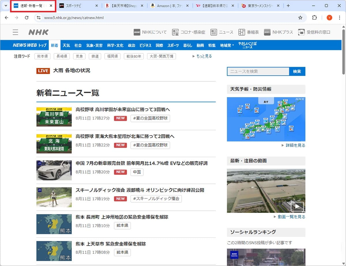This screenshot has height=266, width=346.
Task: Open the browser extensions puzzle icon
Action: tap(315, 18)
